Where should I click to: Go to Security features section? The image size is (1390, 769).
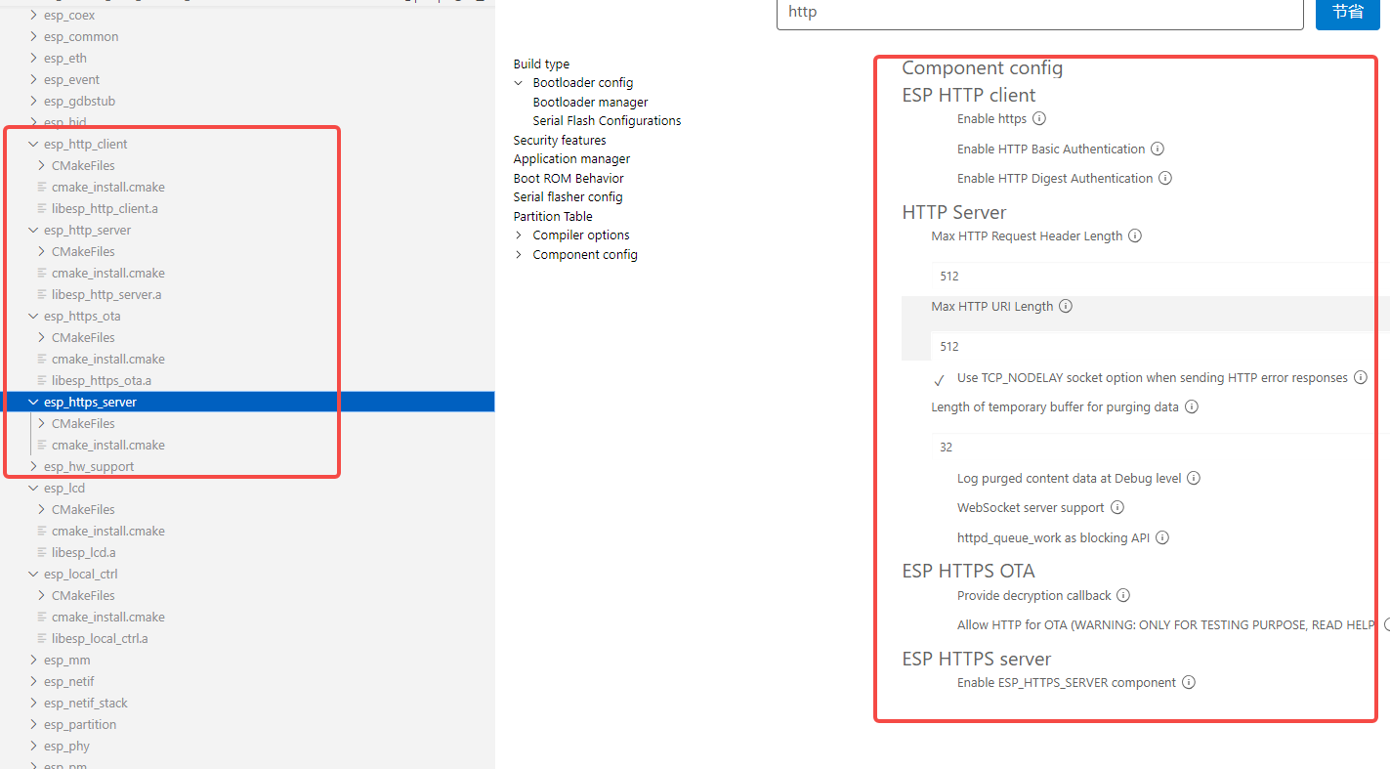(560, 140)
